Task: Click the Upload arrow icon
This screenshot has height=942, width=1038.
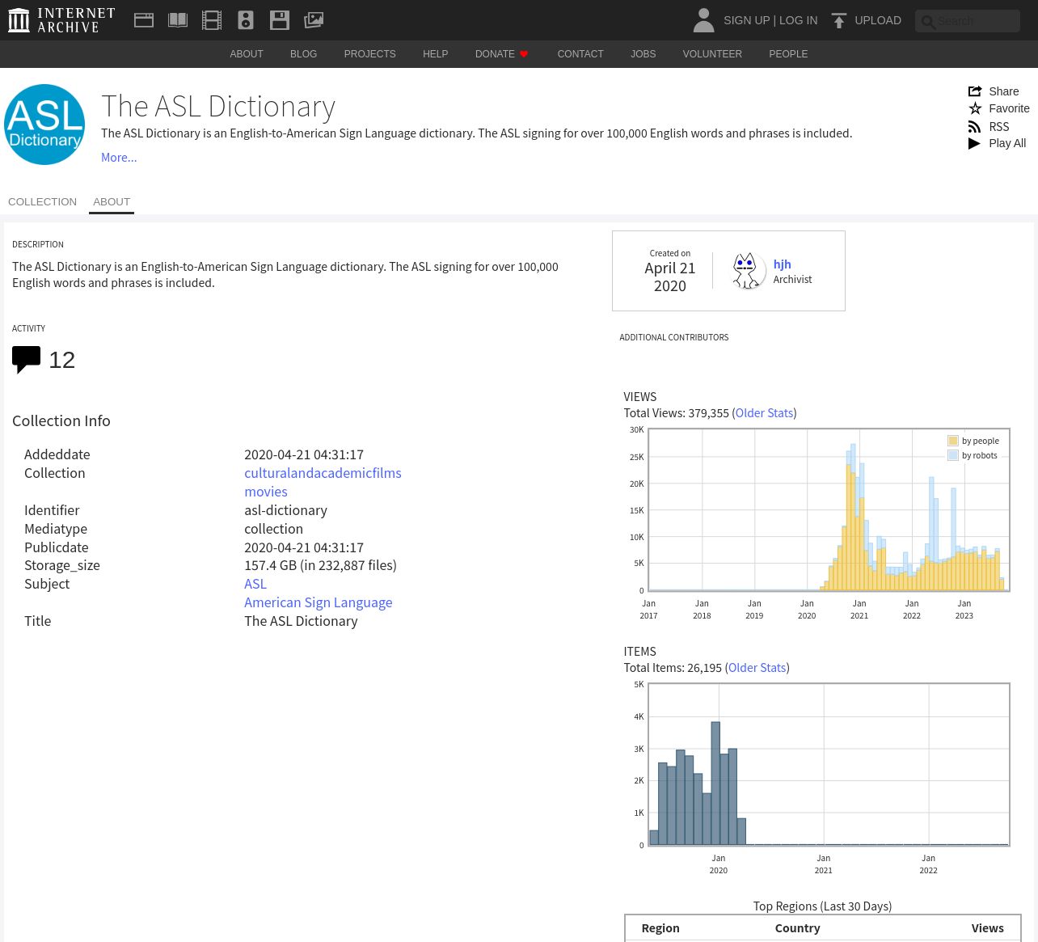Action: [x=839, y=20]
